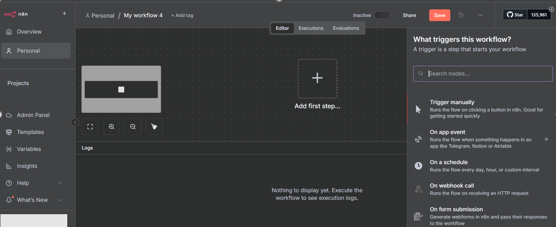Click the plus icon beside n8n logo
This screenshot has width=556, height=227.
tap(64, 14)
